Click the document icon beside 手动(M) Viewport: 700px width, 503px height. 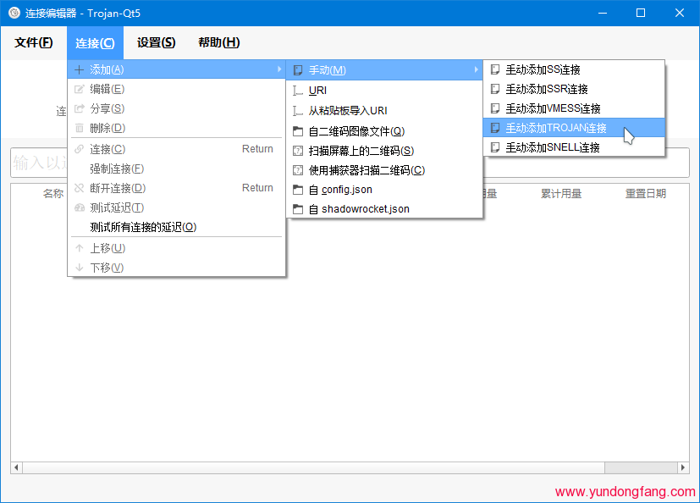pyautogui.click(x=298, y=70)
